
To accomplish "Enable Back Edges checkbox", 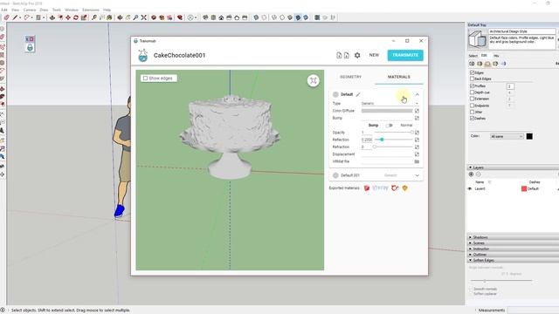I will point(472,79).
